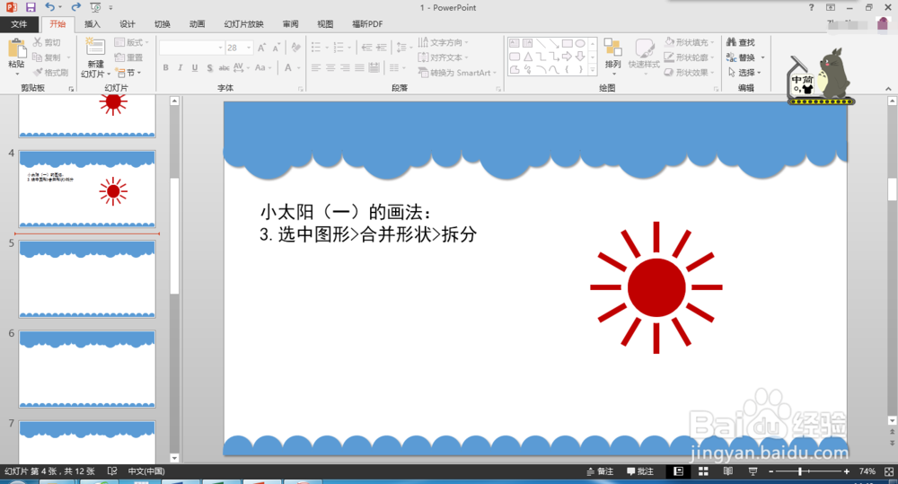Image resolution: width=898 pixels, height=484 pixels.
Task: Click 选择 Select button
Action: point(744,73)
